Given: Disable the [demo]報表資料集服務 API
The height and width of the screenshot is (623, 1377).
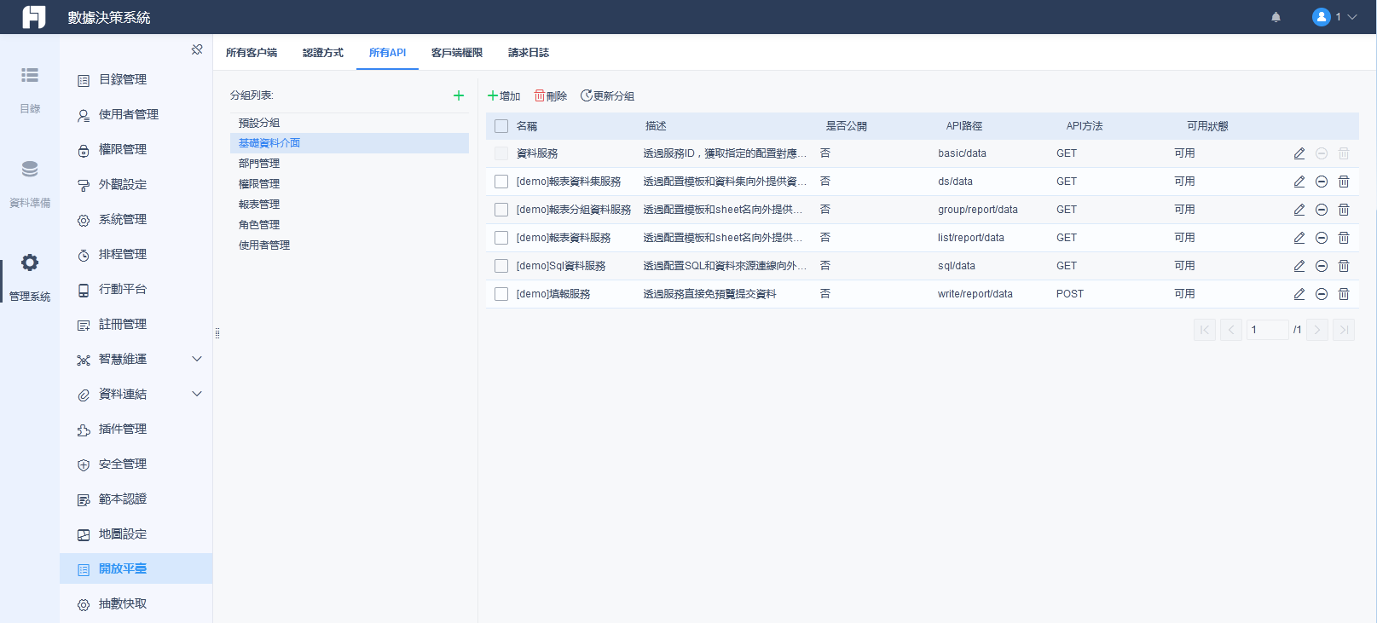Looking at the screenshot, I should pyautogui.click(x=1322, y=182).
